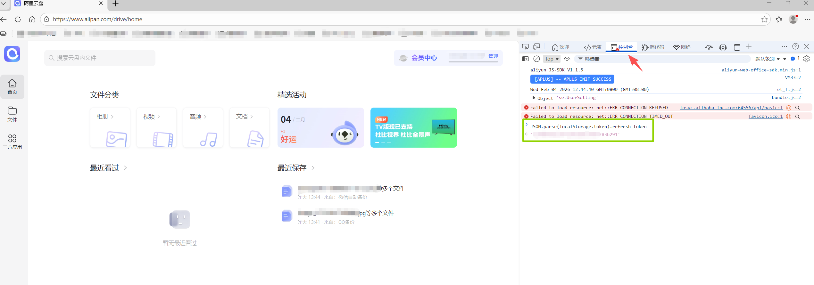Image resolution: width=814 pixels, height=285 pixels.
Task: Click the 管理 manage link
Action: [493, 56]
